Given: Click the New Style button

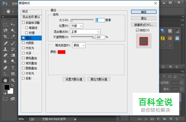Looking at the screenshot, I should pyautogui.click(x=144, y=25).
